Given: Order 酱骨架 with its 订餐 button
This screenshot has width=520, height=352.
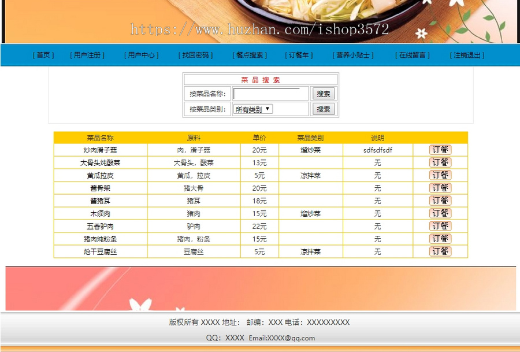Looking at the screenshot, I should point(440,188).
